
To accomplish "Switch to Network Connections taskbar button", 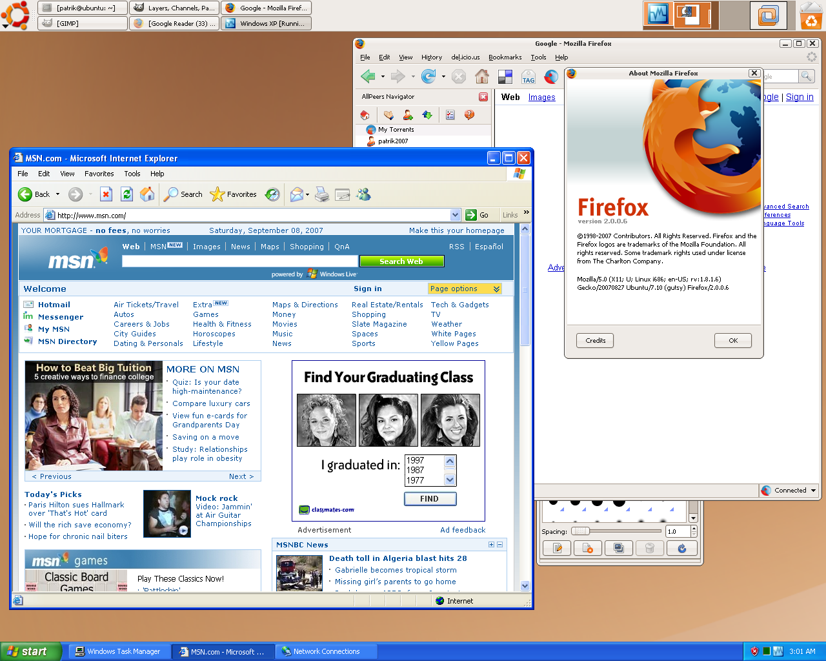I will coord(325,651).
